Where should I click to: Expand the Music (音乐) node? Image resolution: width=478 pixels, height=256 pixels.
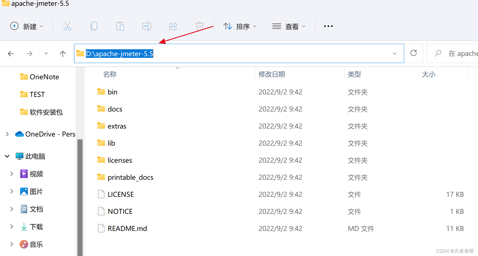pos(12,244)
